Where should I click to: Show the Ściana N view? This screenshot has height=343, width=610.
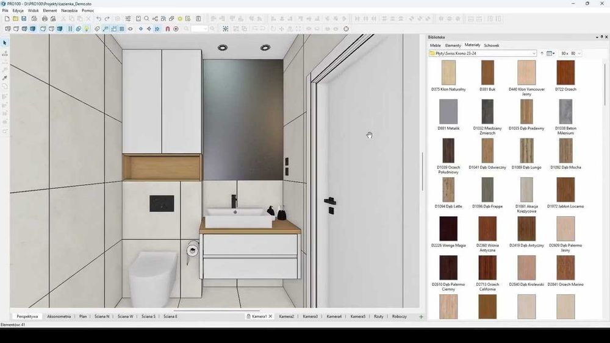point(102,316)
